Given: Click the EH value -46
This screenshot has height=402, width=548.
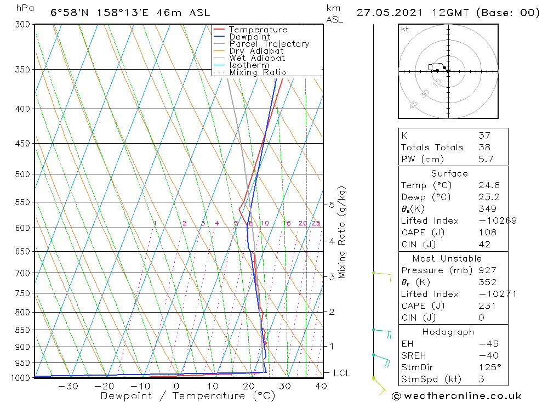Looking at the screenshot, I should tap(489, 344).
